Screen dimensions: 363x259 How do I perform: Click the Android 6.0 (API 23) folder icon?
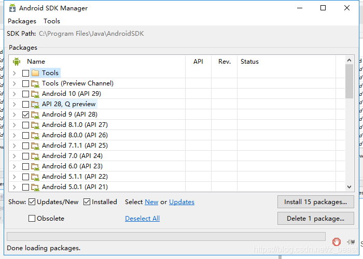(35, 166)
